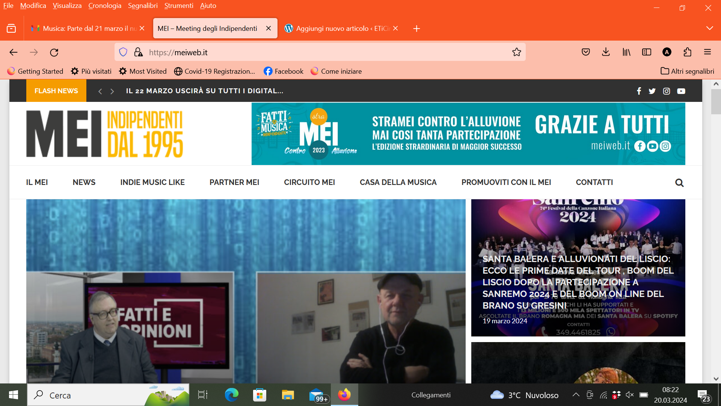Visit MEI Facebook from top bar
The height and width of the screenshot is (406, 721).
tap(639, 91)
